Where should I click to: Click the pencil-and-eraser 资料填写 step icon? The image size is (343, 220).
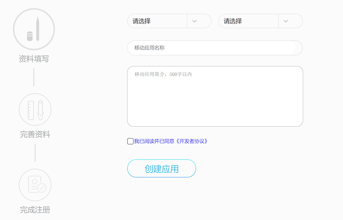[34, 29]
